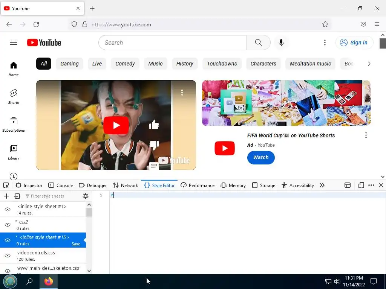Open DevTools customize three-dot menu
This screenshot has height=289, width=386.
tap(371, 185)
